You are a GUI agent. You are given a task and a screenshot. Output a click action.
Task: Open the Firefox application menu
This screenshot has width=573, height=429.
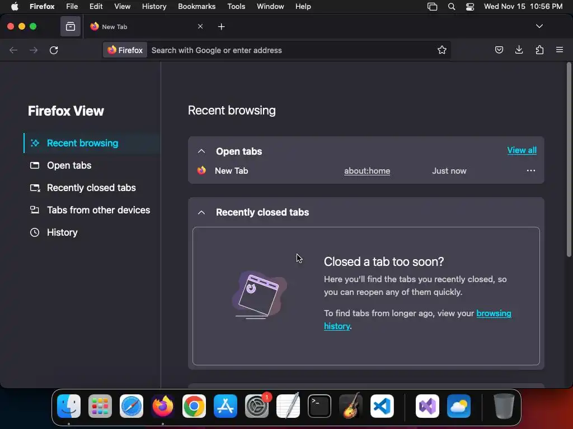(x=560, y=50)
